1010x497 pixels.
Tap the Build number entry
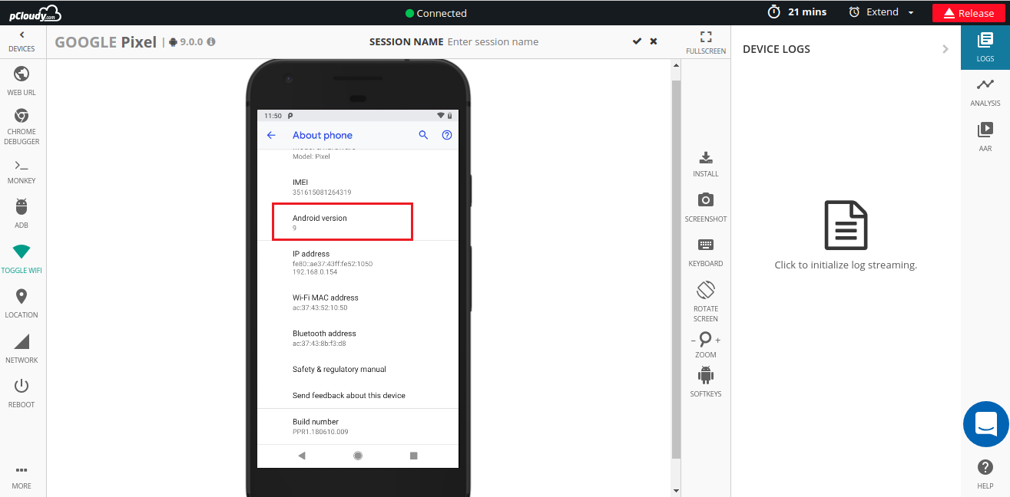tap(358, 426)
